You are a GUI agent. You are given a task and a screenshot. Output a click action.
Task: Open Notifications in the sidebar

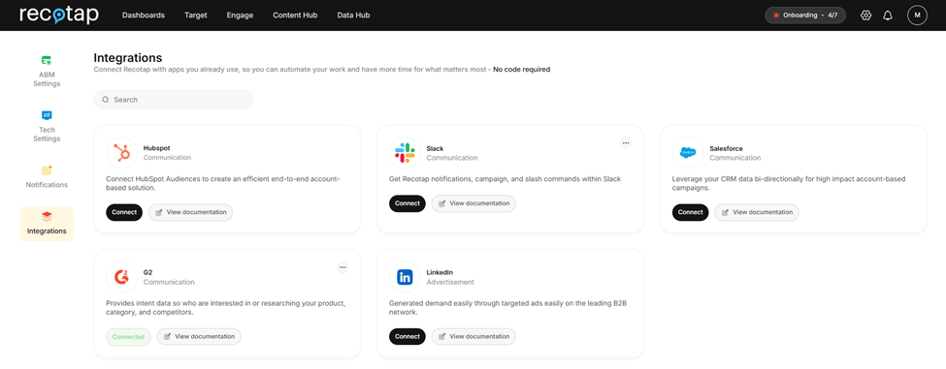tap(47, 176)
